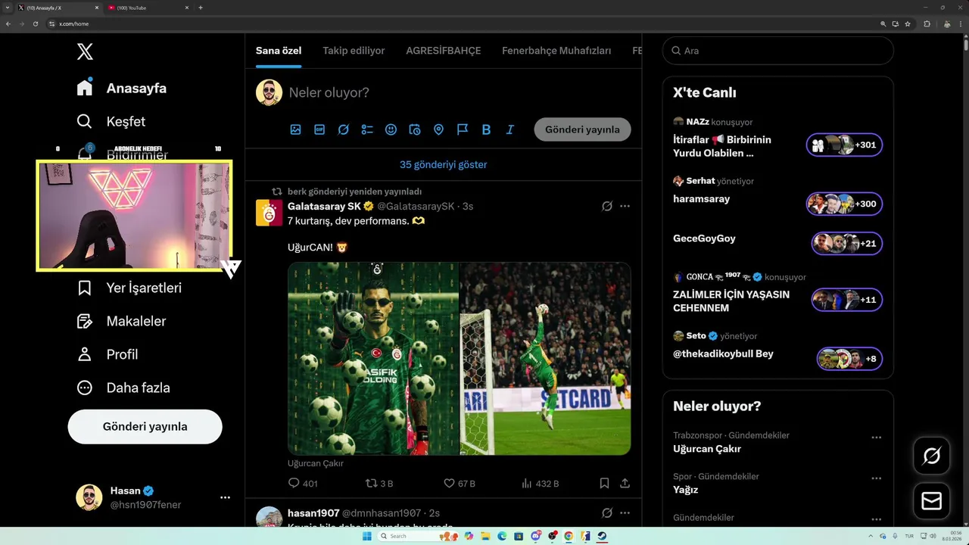Viewport: 969px width, 545px height.
Task: Open Grok action on Galatasaray post
Action: (606, 206)
